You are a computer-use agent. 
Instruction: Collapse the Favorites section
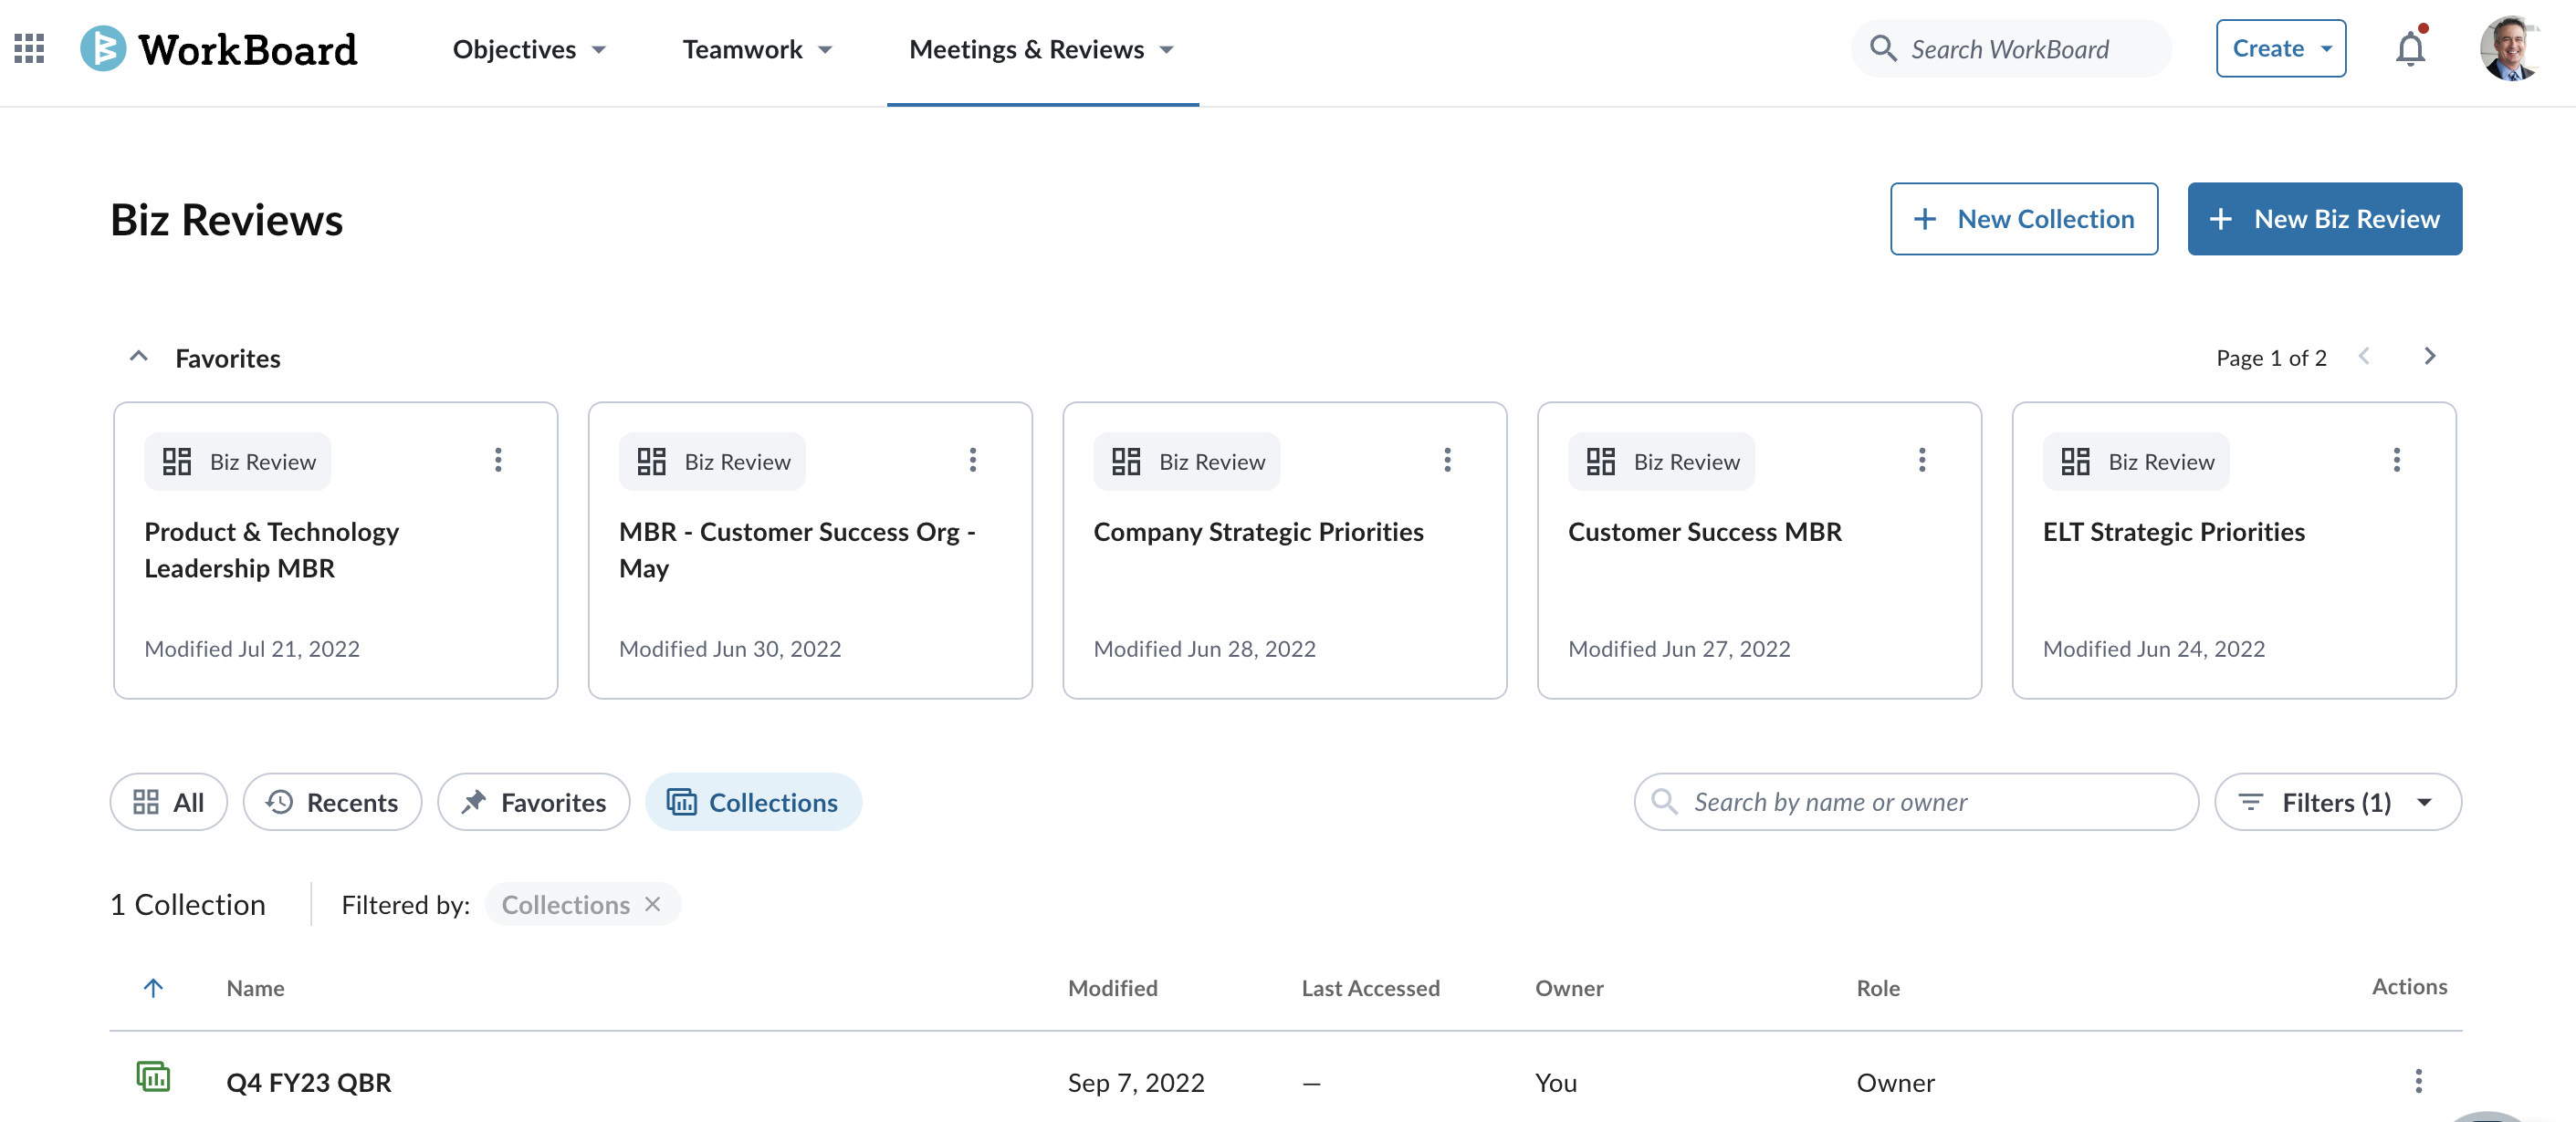139,357
